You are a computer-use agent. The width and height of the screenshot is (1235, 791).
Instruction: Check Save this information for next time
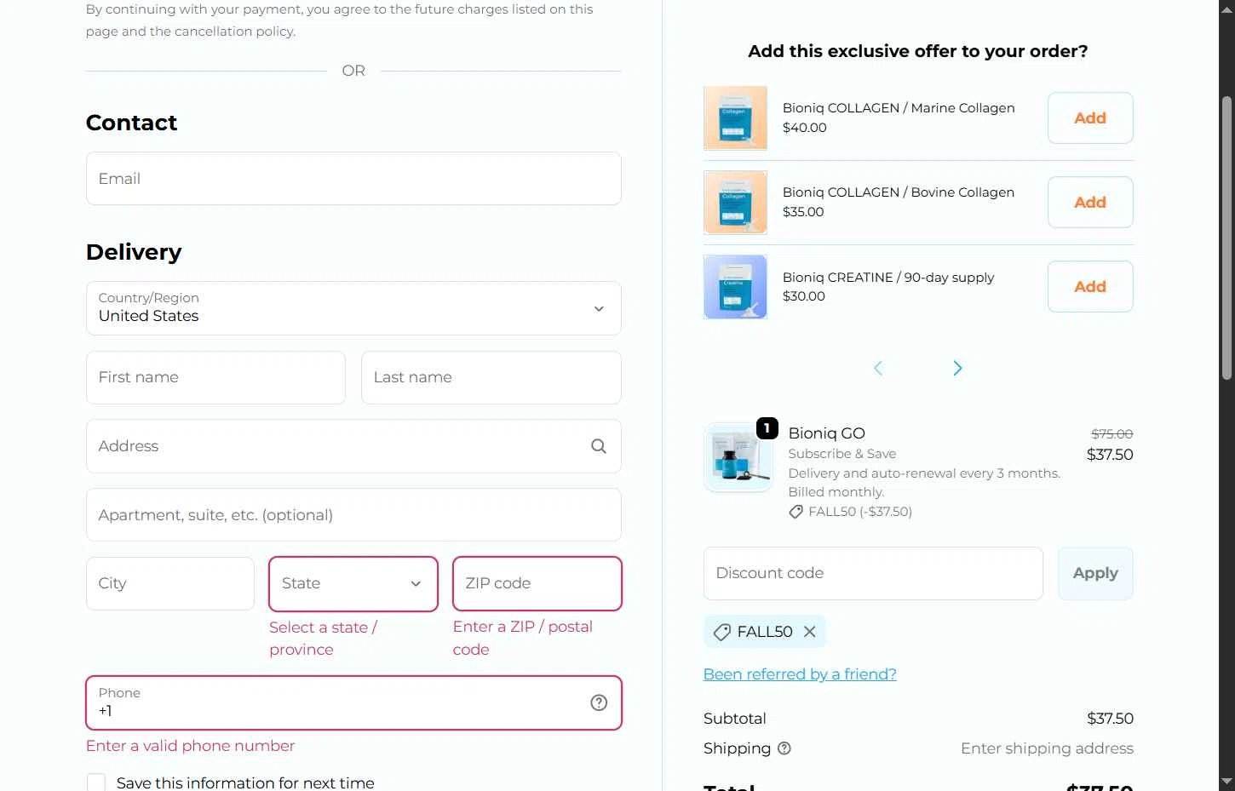tap(96, 782)
